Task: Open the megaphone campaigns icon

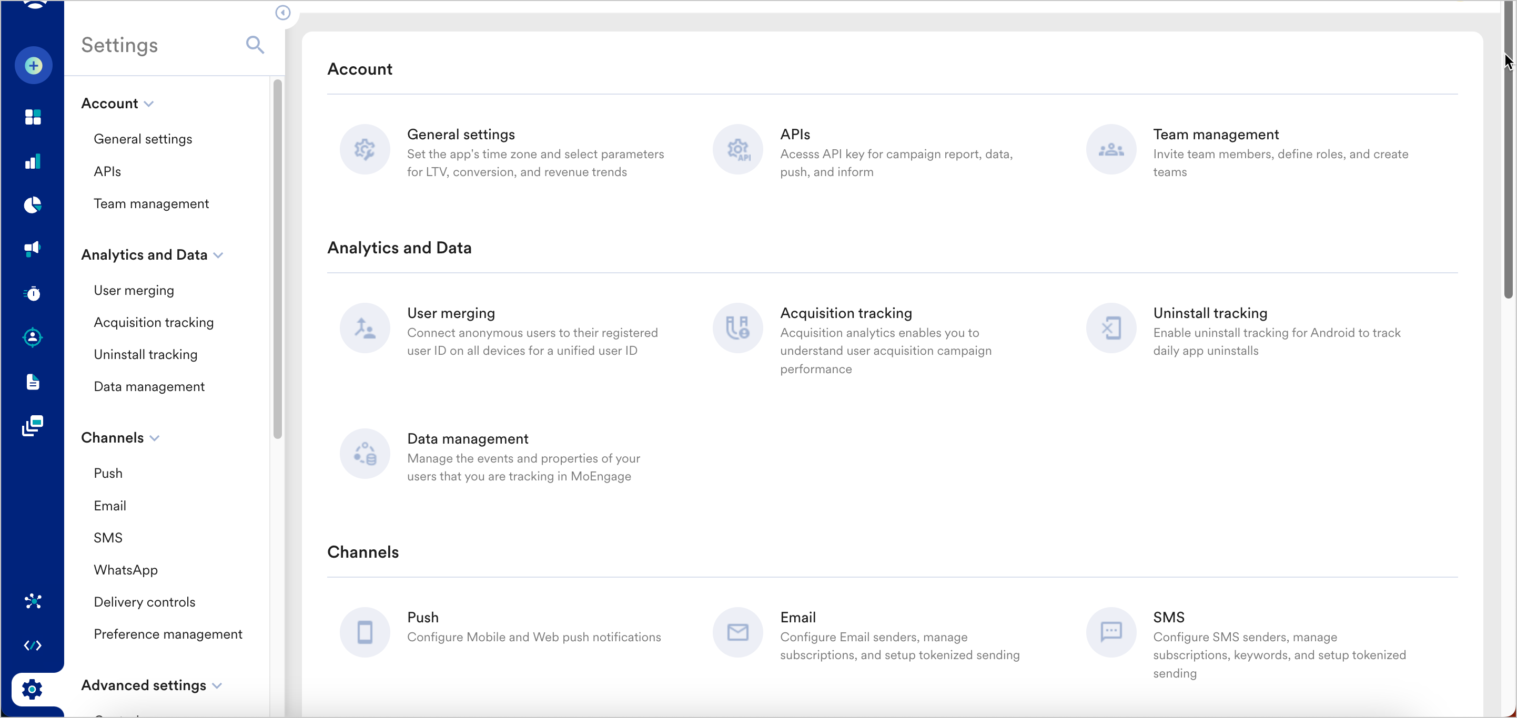Action: pos(33,249)
